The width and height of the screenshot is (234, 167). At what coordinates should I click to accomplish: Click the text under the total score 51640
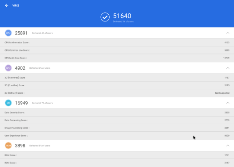tap(123, 22)
